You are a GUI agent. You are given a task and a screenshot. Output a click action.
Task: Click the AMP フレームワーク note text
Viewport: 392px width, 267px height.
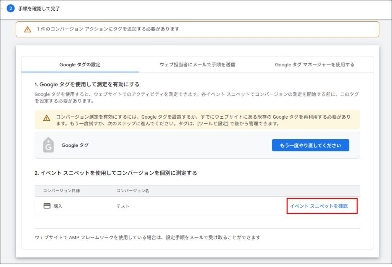tap(147, 237)
